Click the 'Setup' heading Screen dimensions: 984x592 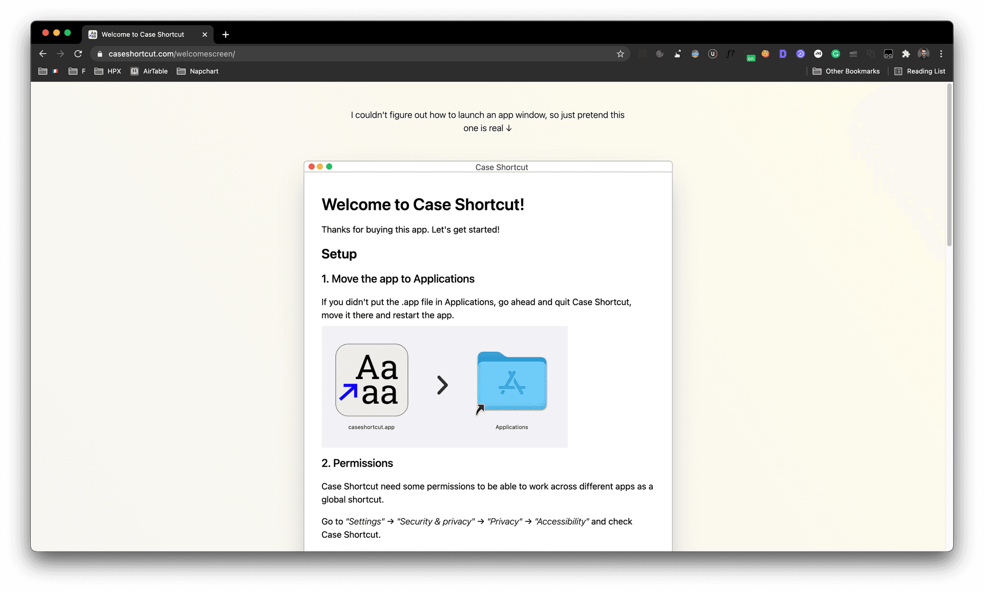[x=339, y=254]
